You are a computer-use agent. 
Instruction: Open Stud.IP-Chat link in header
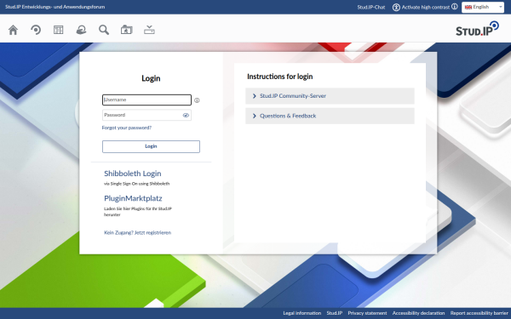pyautogui.click(x=371, y=7)
